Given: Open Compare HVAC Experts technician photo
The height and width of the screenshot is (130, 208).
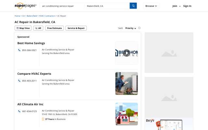Looking at the screenshot, I should point(126,84).
